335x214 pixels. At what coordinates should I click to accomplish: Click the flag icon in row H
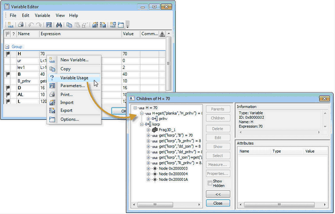pyautogui.click(x=8, y=54)
